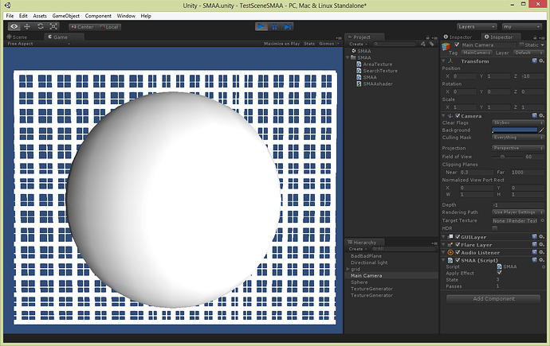The width and height of the screenshot is (550, 346).
Task: Open the Clear Flags Skybox dropdown
Action: click(x=516, y=124)
